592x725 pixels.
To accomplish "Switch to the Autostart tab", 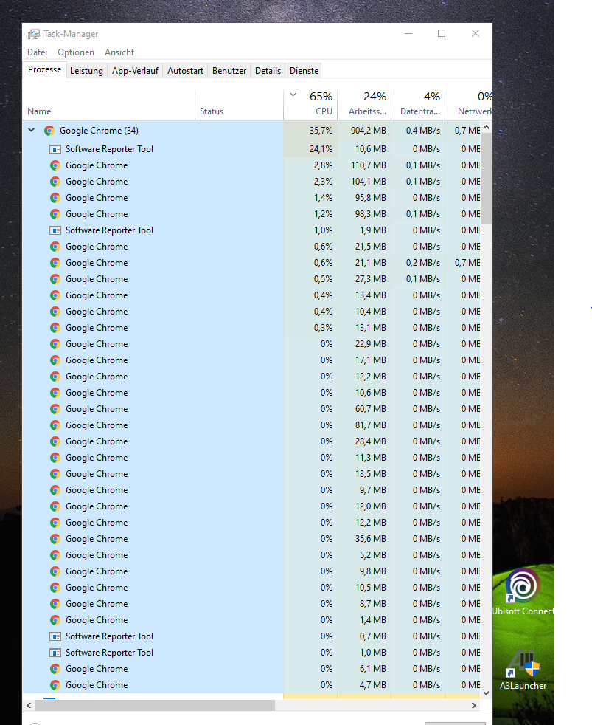I will pos(185,71).
